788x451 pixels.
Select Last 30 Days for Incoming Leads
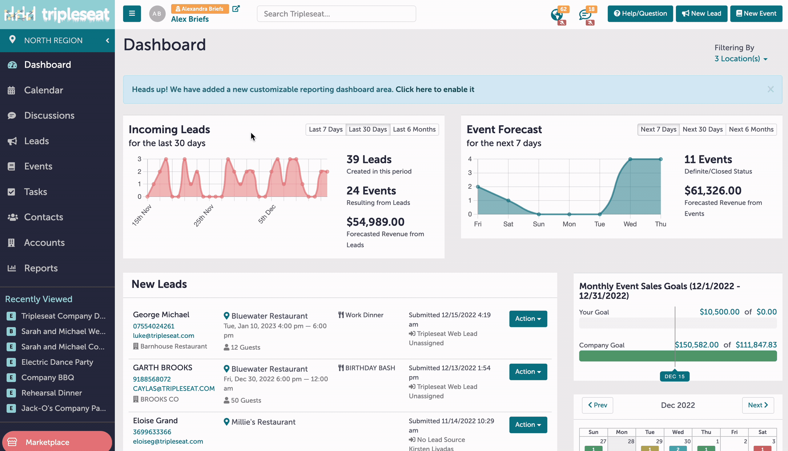[368, 130]
